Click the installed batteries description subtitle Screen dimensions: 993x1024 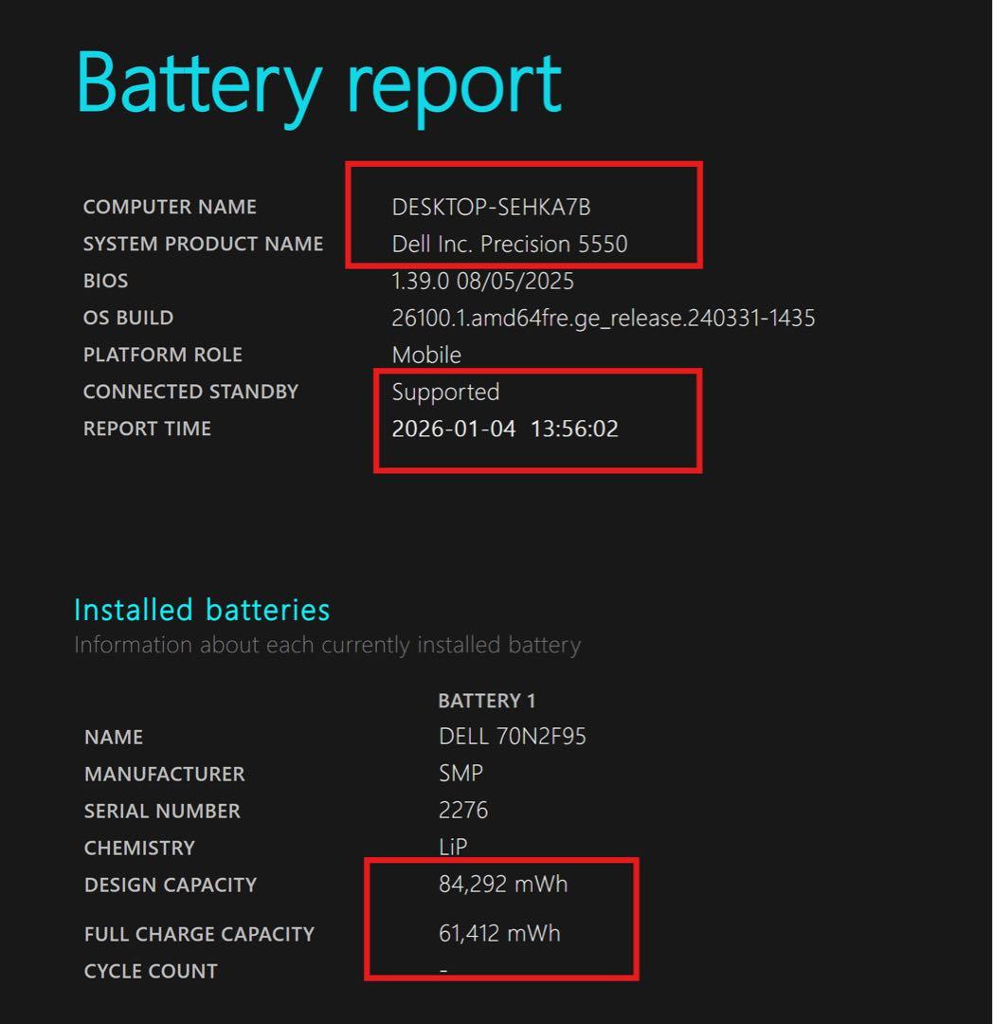[327, 645]
